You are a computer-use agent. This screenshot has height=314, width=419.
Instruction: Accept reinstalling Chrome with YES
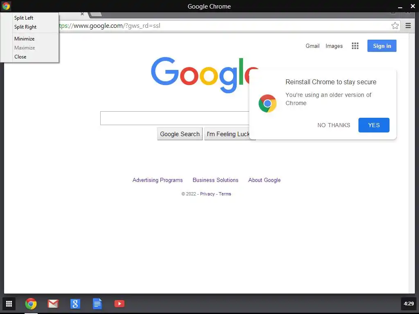point(374,125)
